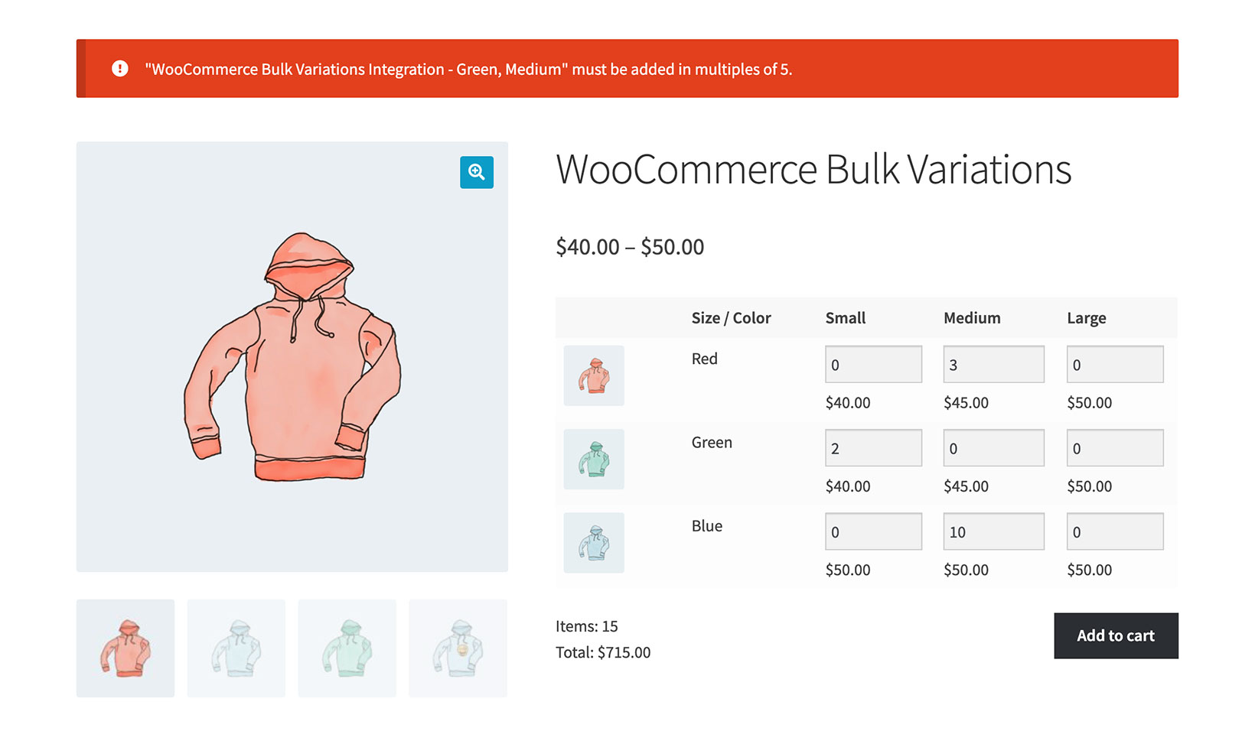Viewport: 1255px width, 744px height.
Task: Click the Total: $715.00 text
Action: coord(602,652)
